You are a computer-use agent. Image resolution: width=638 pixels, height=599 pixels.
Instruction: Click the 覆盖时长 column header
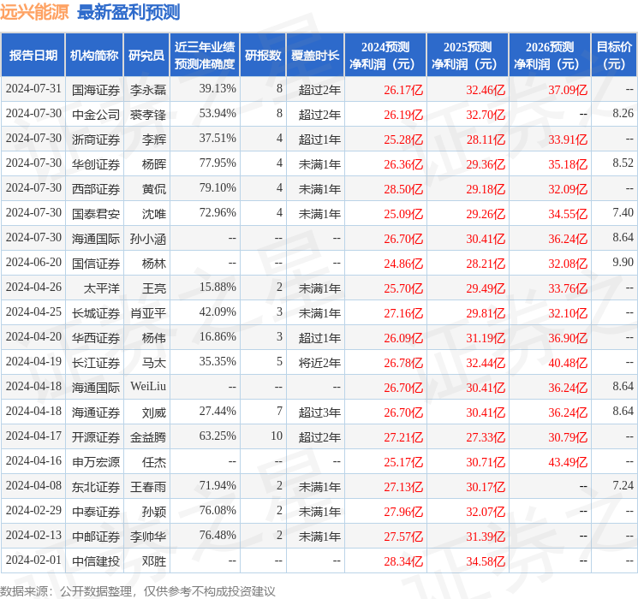tap(315, 55)
